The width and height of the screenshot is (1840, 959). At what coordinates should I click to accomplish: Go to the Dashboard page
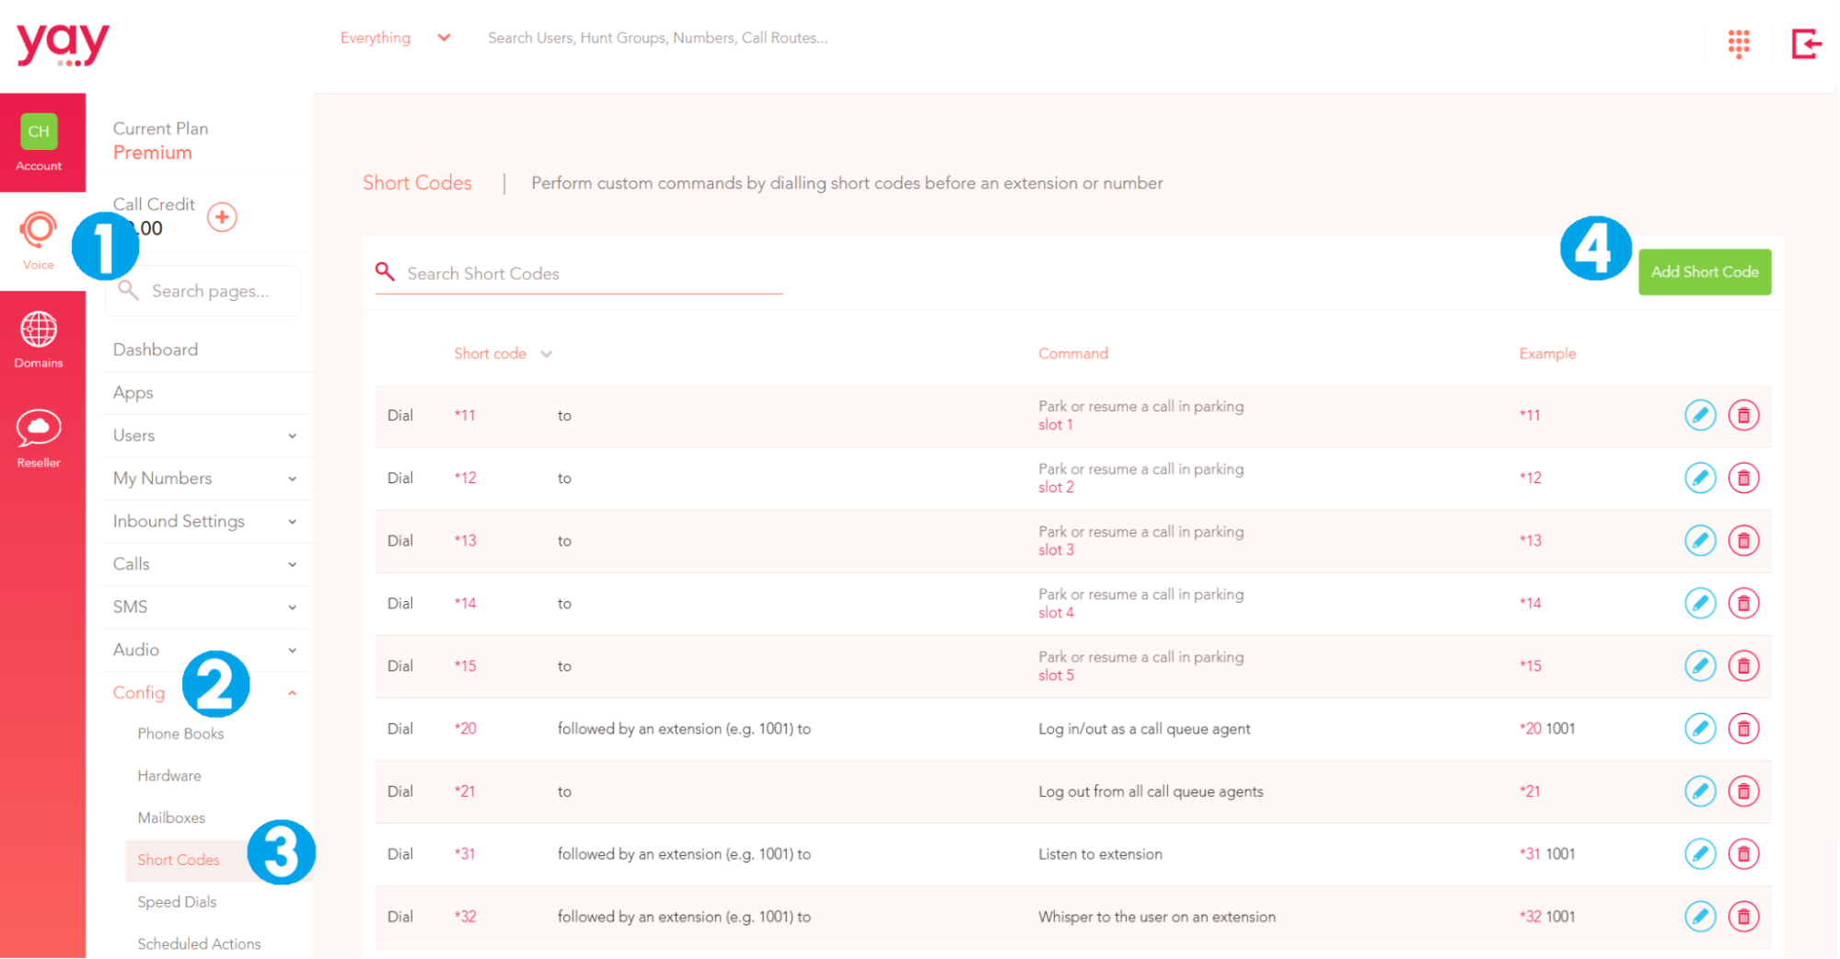pyautogui.click(x=156, y=350)
